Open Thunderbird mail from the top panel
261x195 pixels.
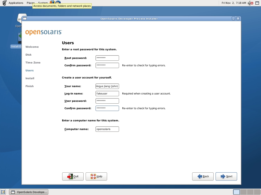(x=58, y=3)
